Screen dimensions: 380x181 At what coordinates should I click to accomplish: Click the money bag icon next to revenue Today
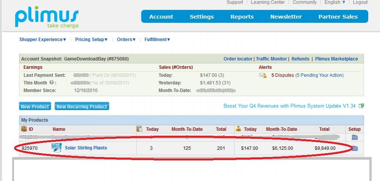(238, 129)
